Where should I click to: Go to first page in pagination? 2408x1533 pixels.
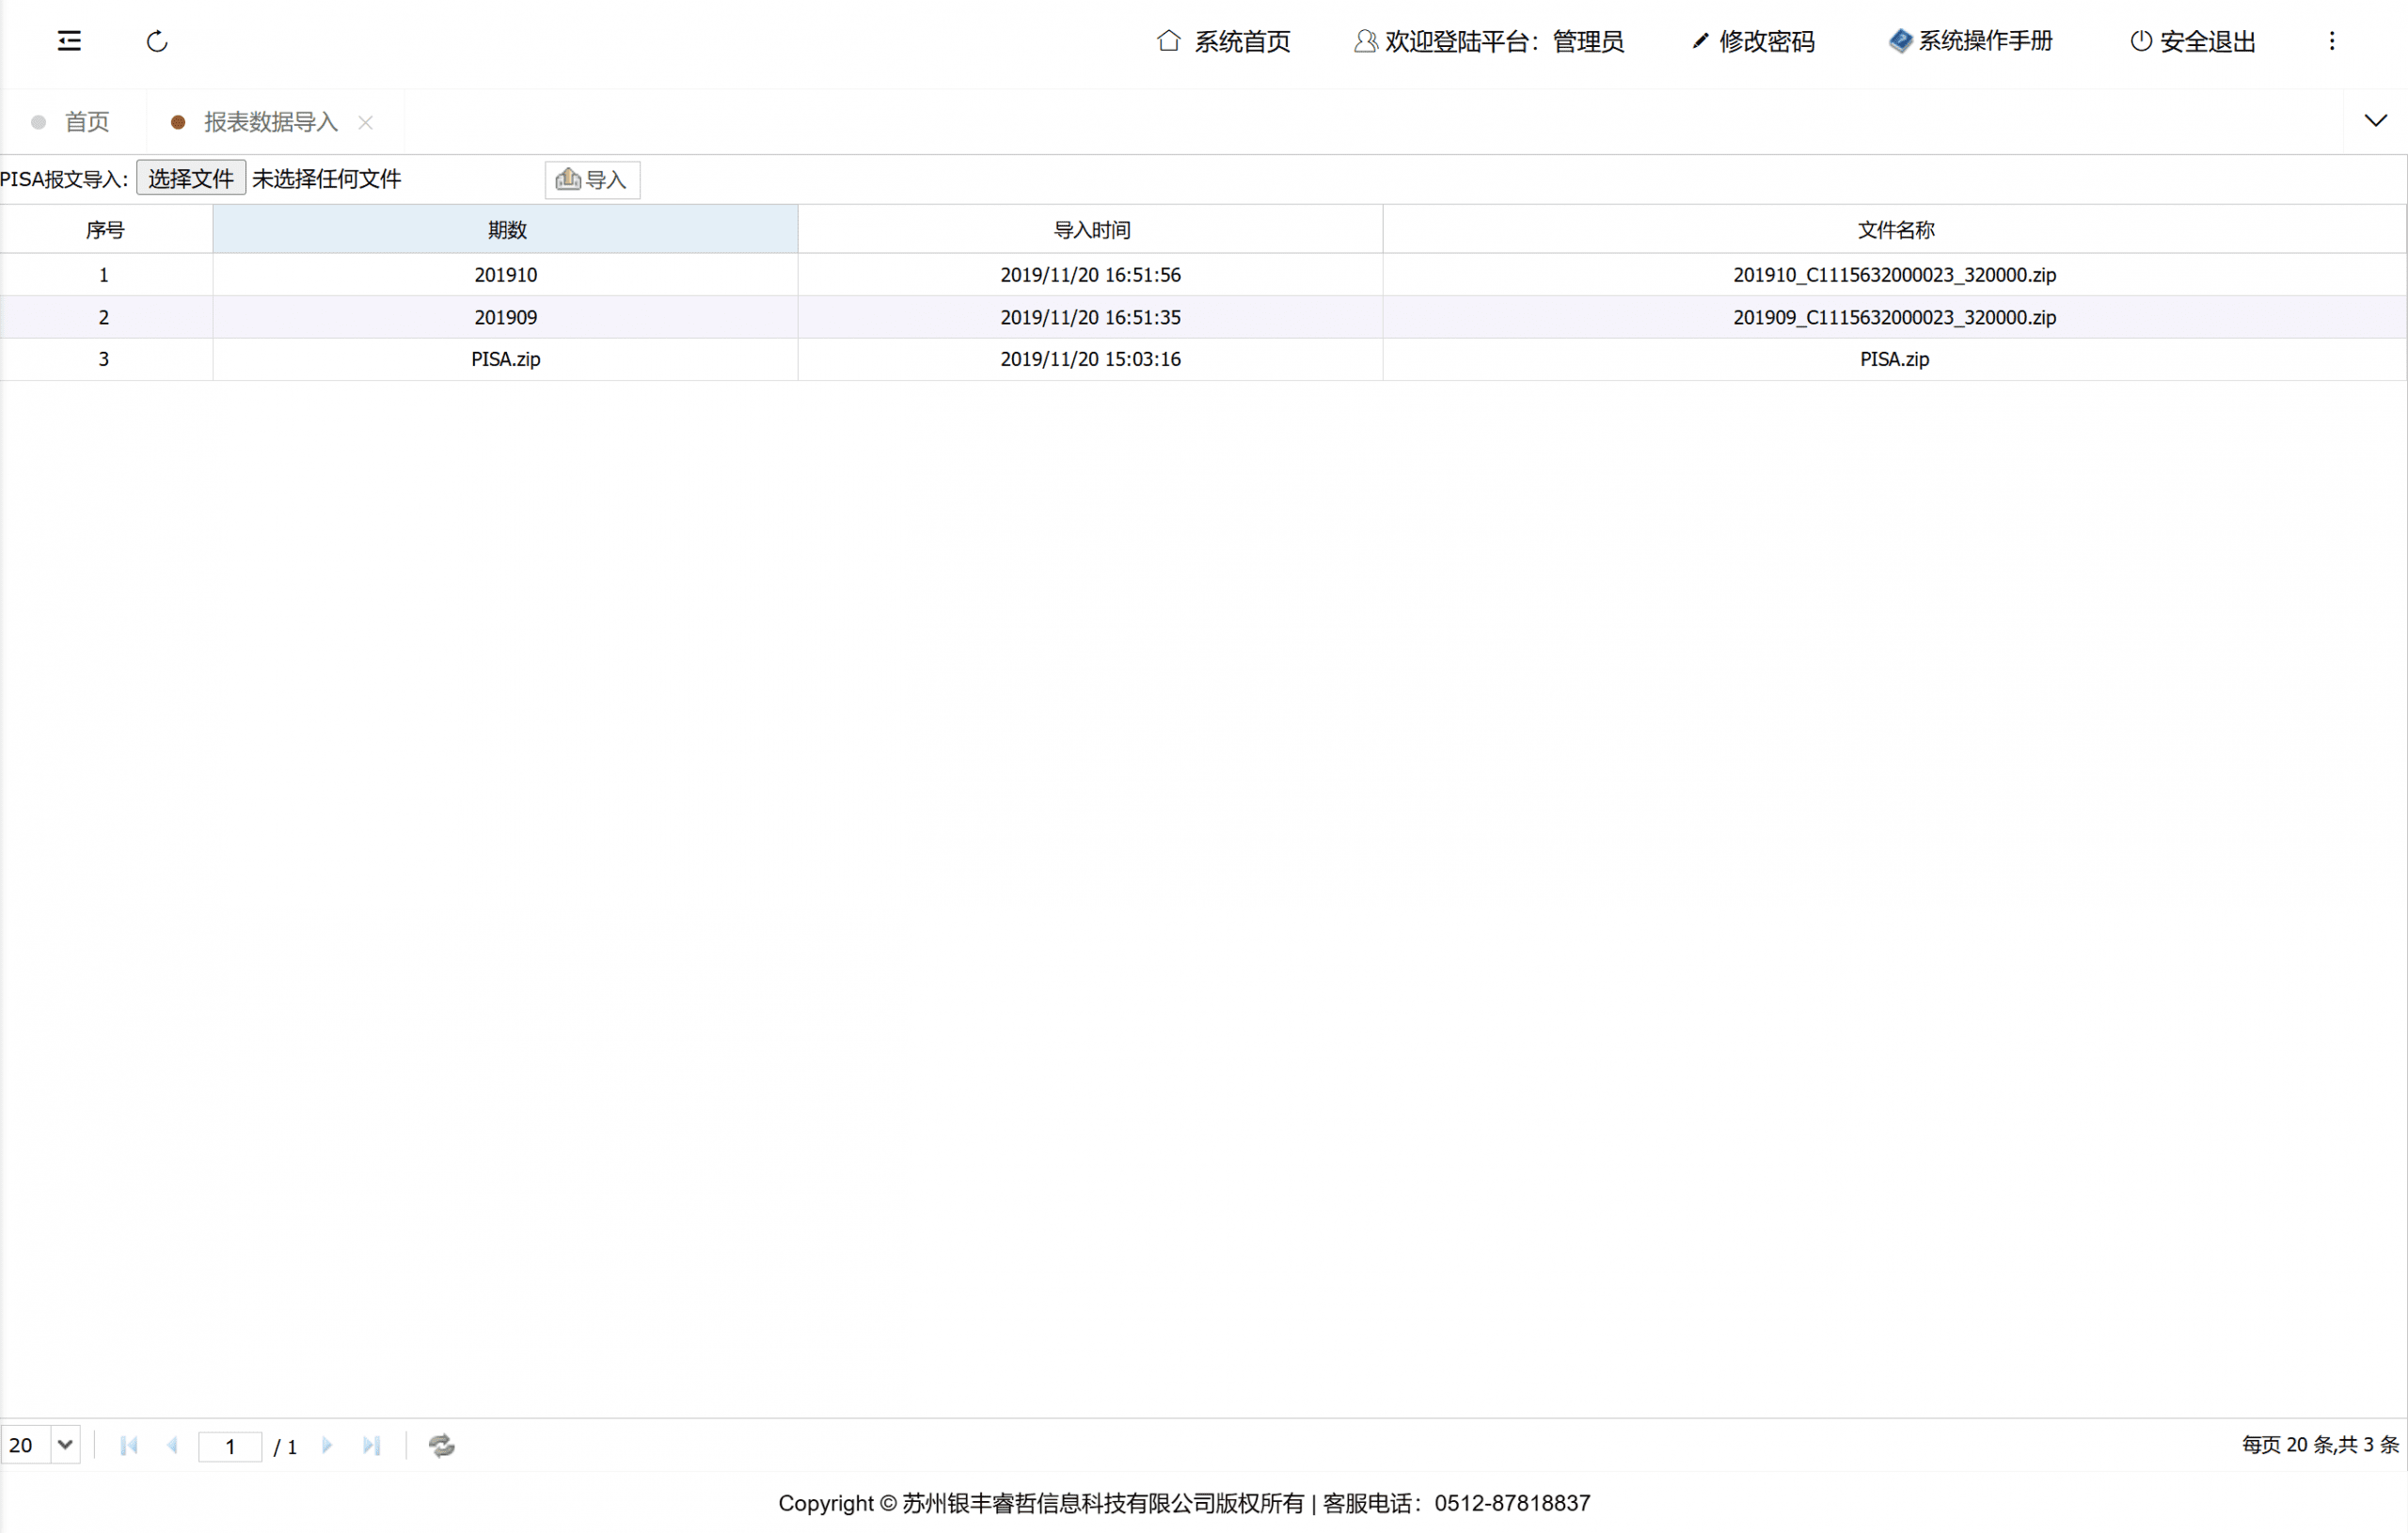129,1445
